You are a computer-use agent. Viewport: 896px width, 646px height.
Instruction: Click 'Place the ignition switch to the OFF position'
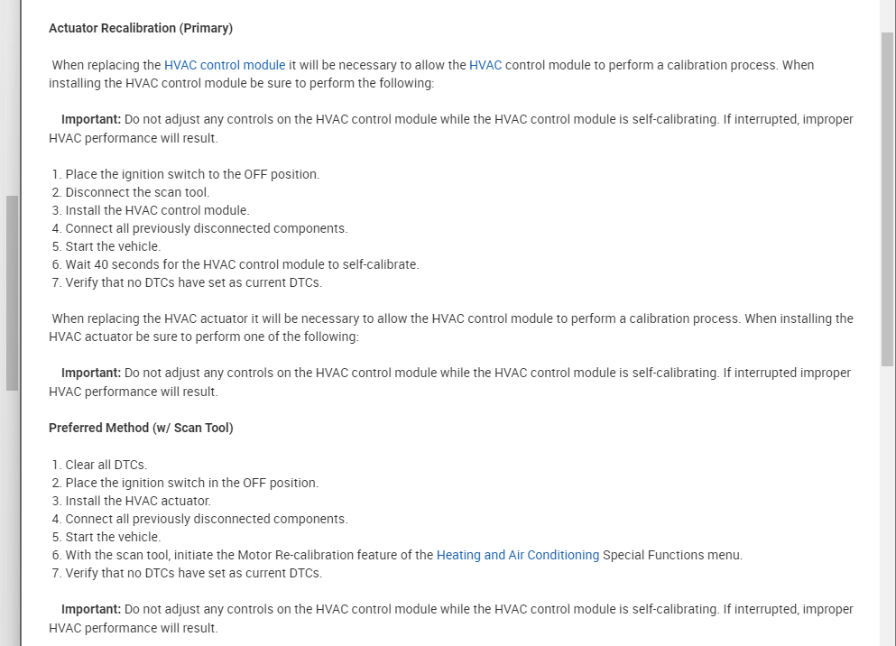(192, 174)
